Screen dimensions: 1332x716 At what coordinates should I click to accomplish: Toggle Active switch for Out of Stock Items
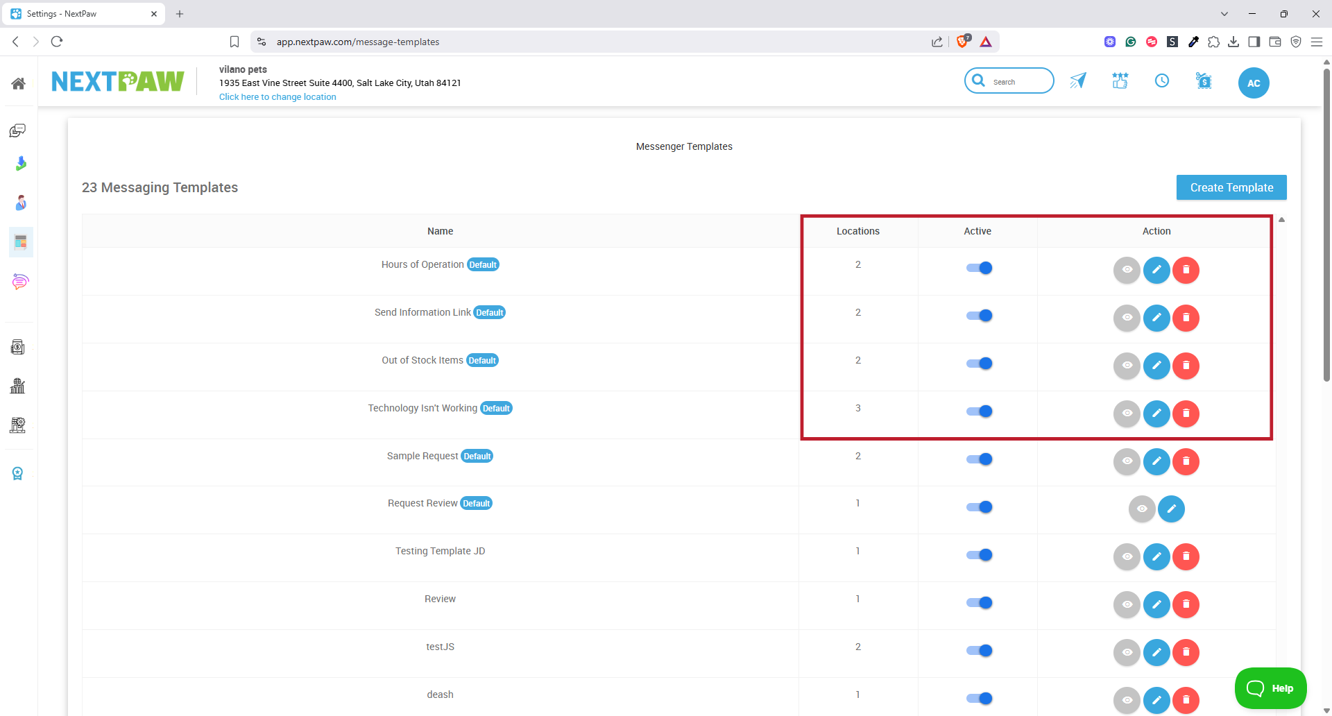pyautogui.click(x=979, y=364)
